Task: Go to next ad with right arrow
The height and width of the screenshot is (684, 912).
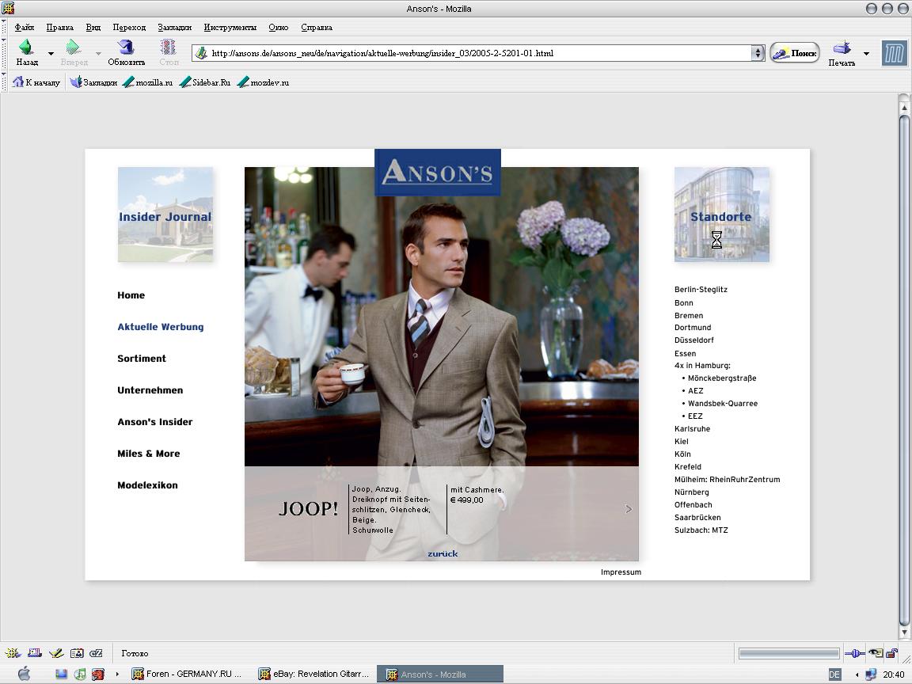Action: [x=628, y=509]
